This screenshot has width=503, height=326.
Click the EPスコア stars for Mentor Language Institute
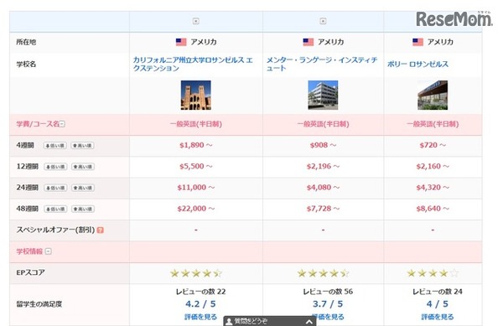tap(323, 273)
